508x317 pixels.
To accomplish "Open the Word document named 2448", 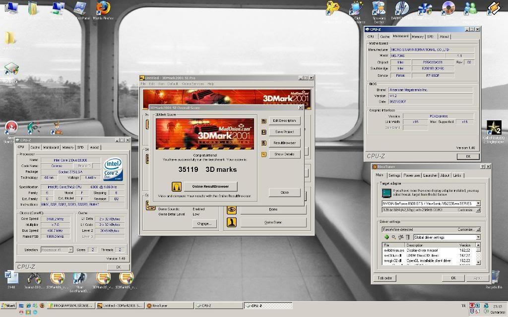I will tap(12, 279).
